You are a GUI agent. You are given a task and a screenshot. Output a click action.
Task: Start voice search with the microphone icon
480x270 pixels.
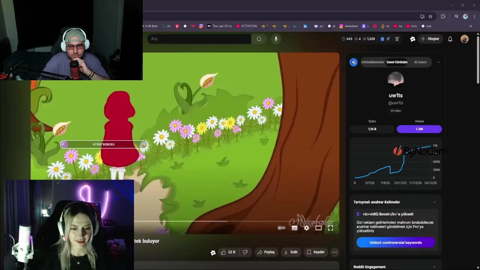pos(276,39)
